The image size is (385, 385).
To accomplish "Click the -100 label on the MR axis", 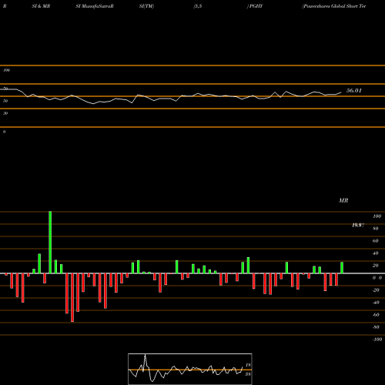I will [x=377, y=340].
